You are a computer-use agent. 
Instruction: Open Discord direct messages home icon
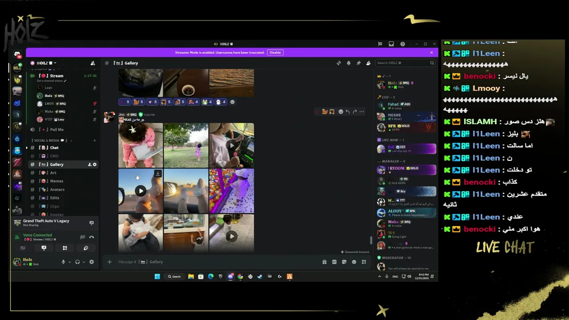(x=17, y=55)
